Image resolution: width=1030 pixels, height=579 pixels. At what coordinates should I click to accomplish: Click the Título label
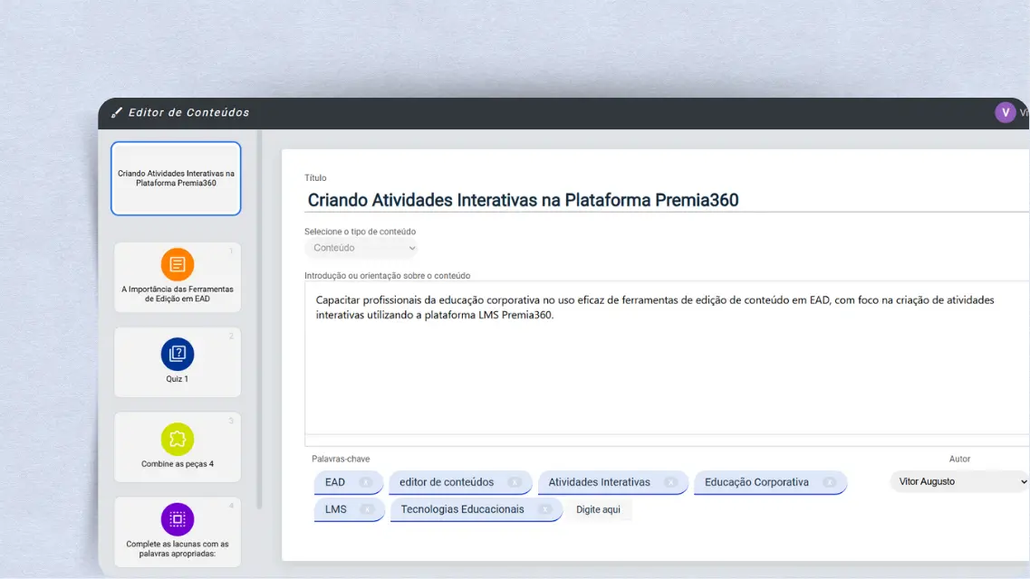point(315,177)
